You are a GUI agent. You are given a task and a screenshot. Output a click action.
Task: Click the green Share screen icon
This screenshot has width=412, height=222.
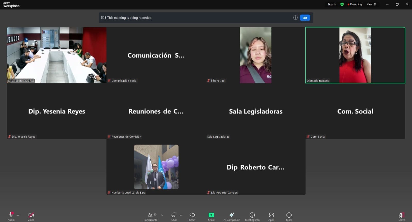pos(211,215)
